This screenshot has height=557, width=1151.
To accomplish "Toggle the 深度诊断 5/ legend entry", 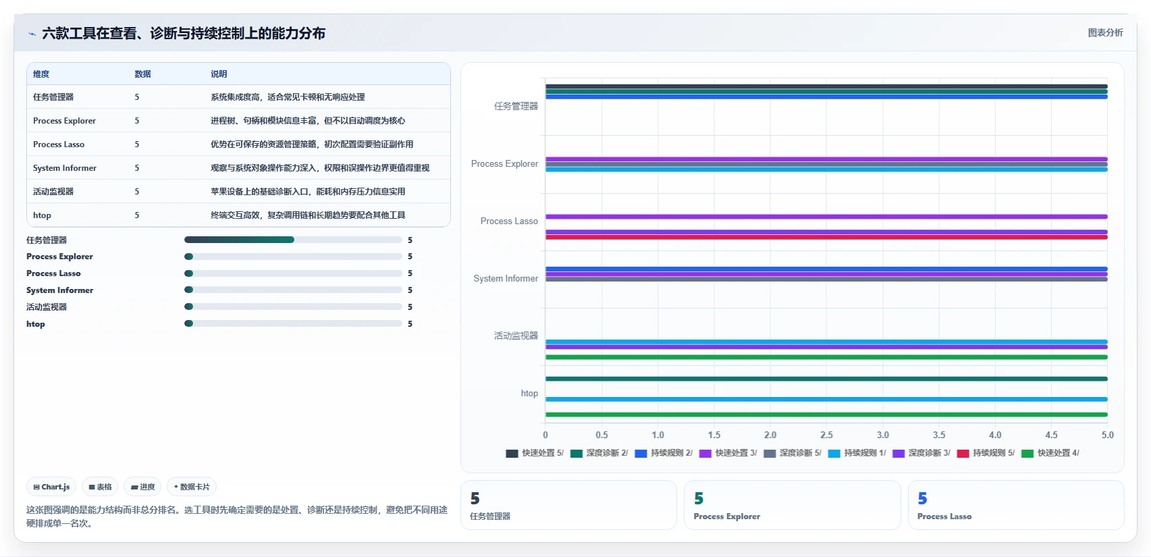I will coord(793,454).
